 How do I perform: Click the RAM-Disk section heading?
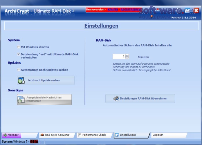(104, 40)
